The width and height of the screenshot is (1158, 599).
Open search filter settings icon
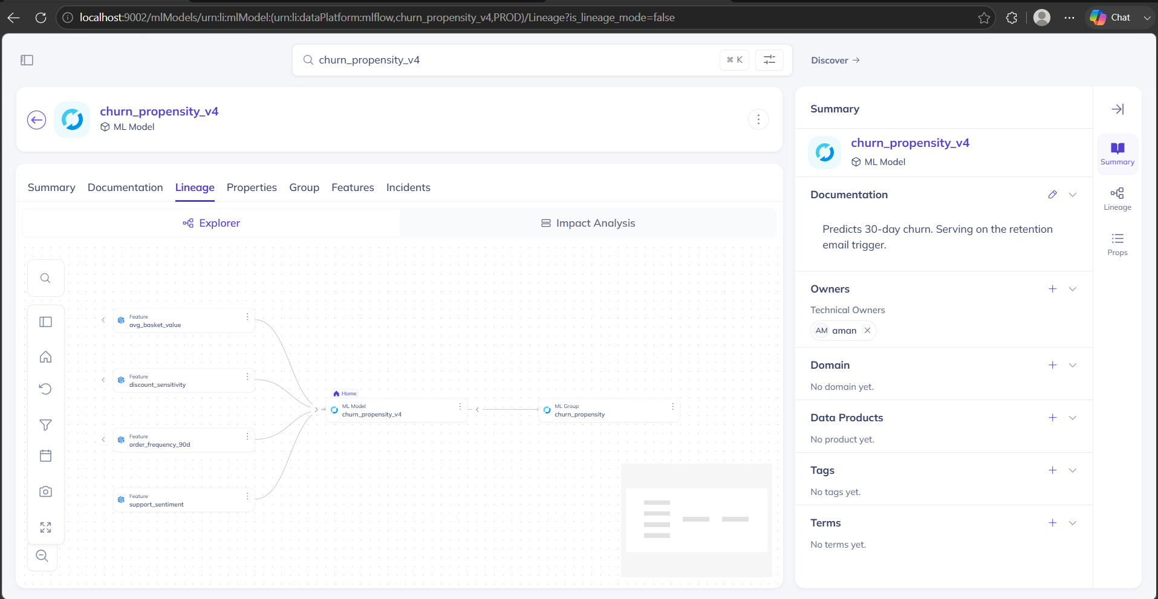coord(769,60)
